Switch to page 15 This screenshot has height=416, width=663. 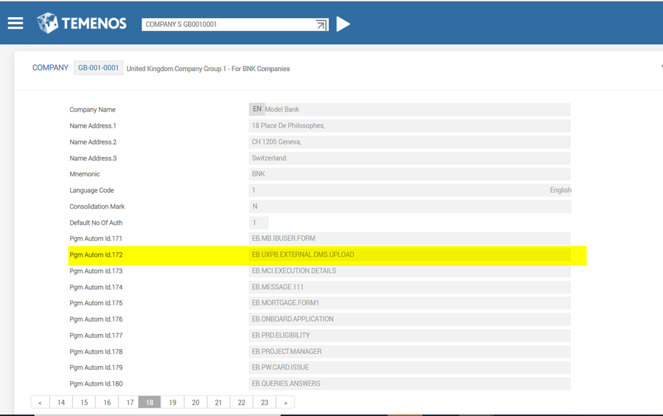(84, 402)
